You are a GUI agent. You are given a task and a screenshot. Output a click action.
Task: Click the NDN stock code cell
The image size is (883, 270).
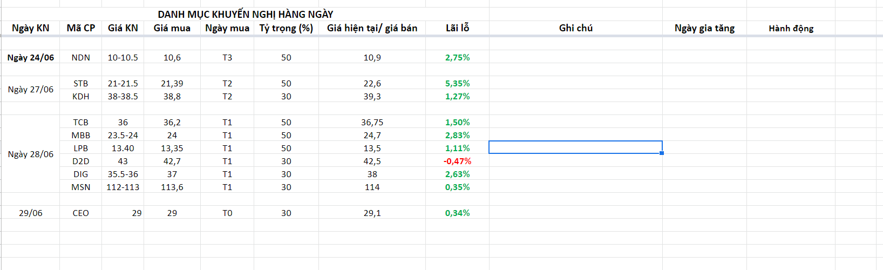pos(81,57)
